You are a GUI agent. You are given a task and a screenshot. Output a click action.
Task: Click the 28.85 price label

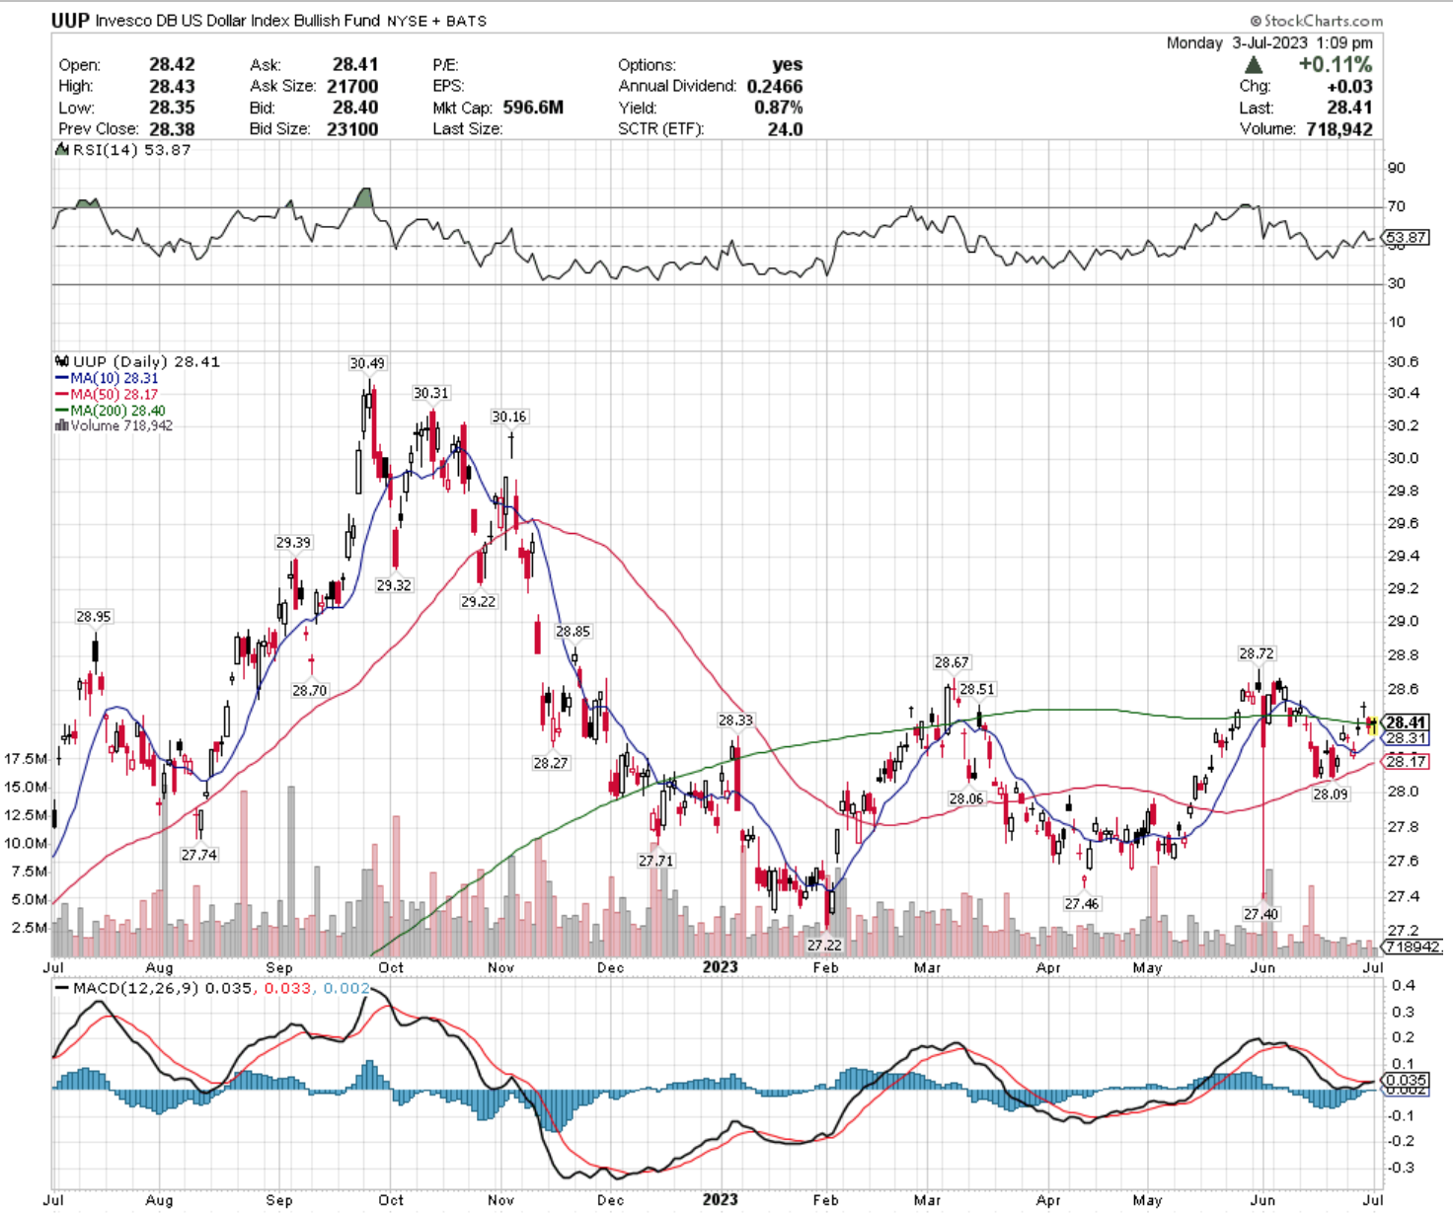click(x=573, y=632)
